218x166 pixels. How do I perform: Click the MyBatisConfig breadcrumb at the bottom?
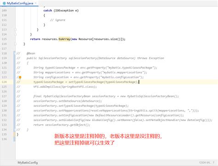[28, 163]
